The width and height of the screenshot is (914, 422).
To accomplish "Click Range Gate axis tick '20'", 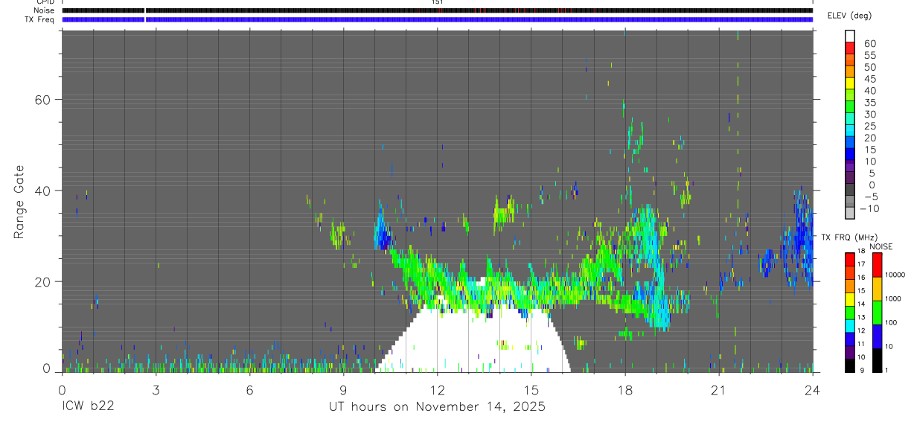I will pyautogui.click(x=42, y=281).
